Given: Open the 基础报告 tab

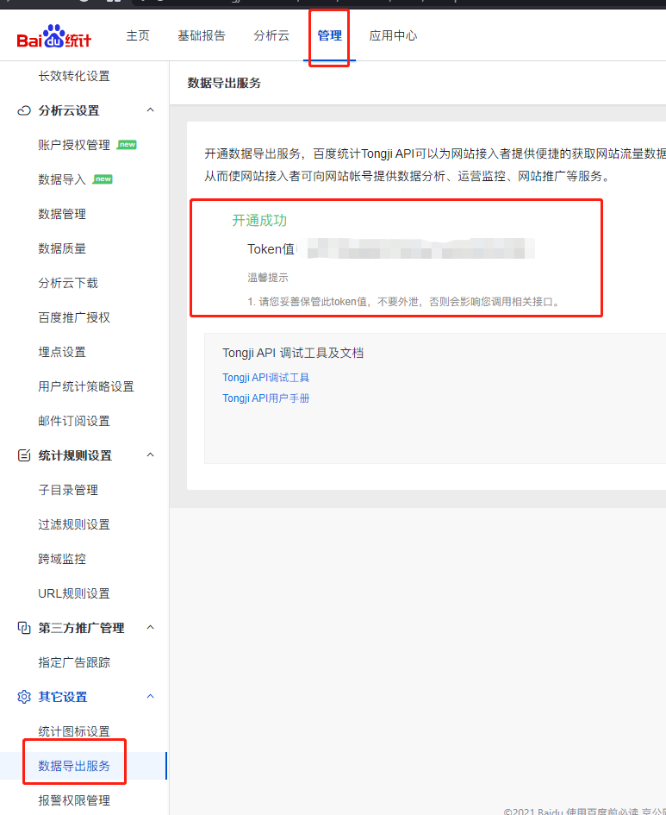Looking at the screenshot, I should point(202,35).
